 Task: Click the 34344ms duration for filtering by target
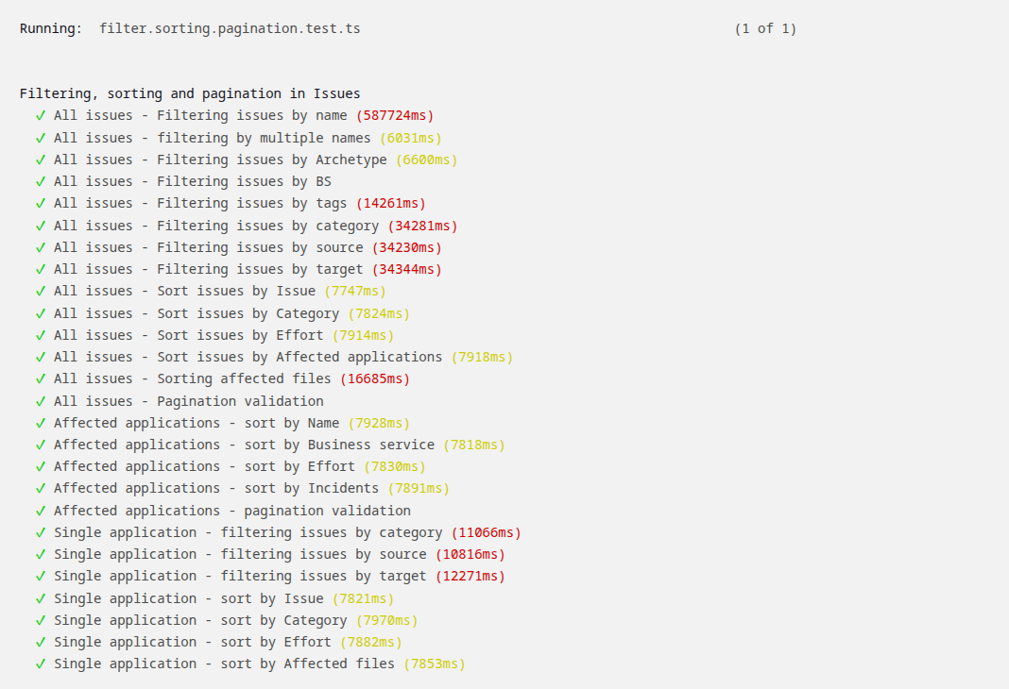click(406, 269)
